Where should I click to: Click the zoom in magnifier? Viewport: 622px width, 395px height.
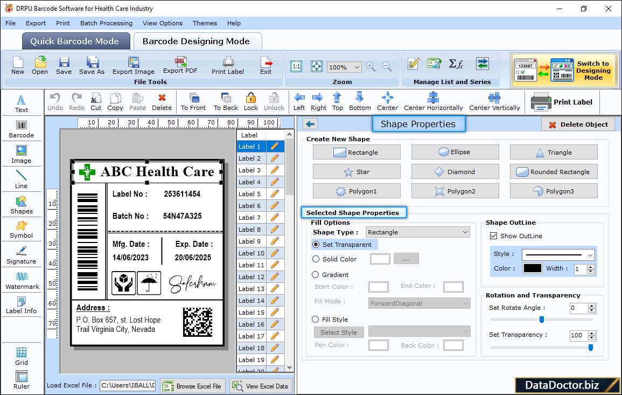pyautogui.click(x=371, y=67)
